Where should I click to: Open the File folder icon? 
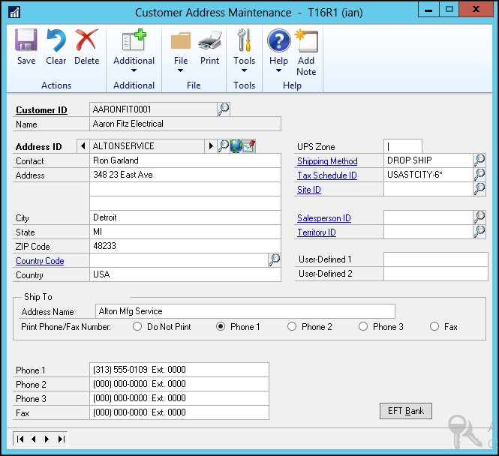pyautogui.click(x=180, y=40)
